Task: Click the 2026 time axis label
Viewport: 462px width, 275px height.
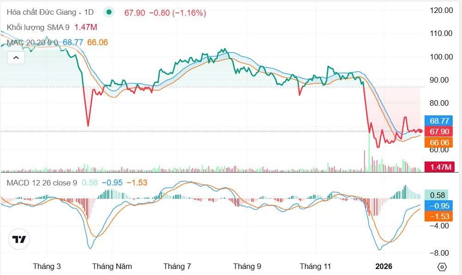Action: pyautogui.click(x=383, y=266)
